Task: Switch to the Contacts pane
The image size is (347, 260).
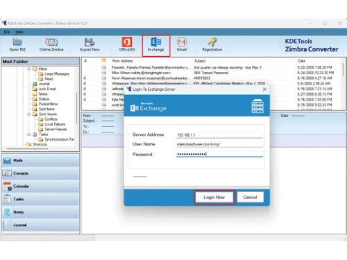Action: (x=40, y=173)
